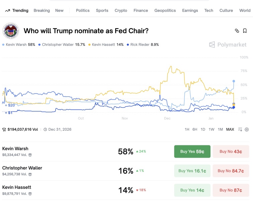253x201 pixels.
Task: Click Kevin Hassett yellow legend dot
Action: coord(89,45)
